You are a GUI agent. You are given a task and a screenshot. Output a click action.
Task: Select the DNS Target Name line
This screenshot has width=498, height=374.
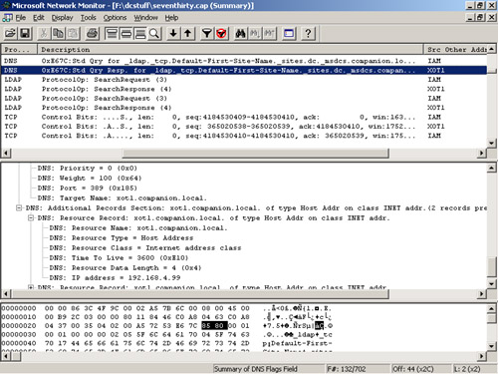pyautogui.click(x=123, y=198)
